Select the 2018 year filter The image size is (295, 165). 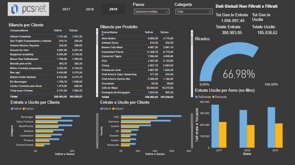pyautogui.click(x=89, y=9)
